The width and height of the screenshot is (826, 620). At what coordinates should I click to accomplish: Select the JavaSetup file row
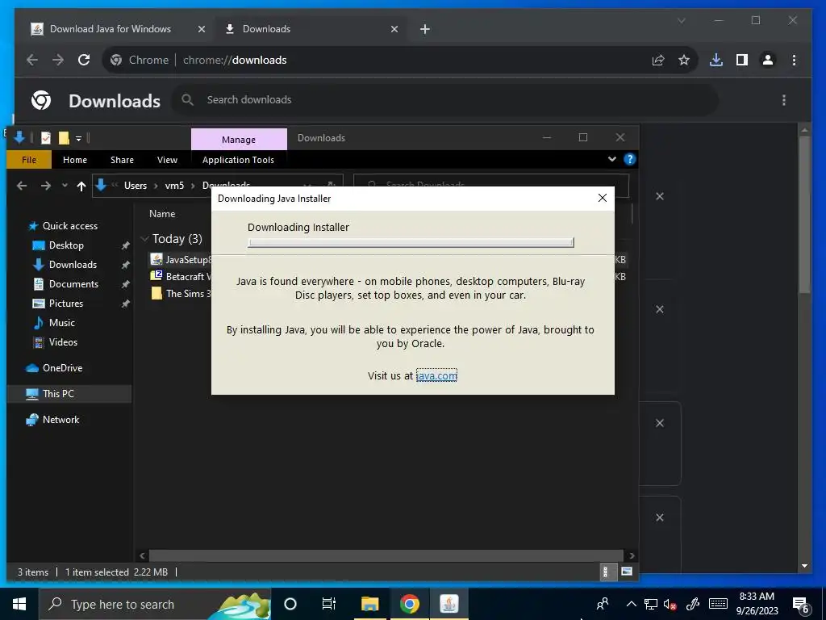pyautogui.click(x=180, y=259)
